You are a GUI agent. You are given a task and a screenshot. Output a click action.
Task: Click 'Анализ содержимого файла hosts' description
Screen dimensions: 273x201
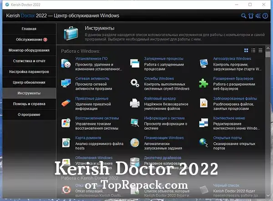[x=99, y=146]
